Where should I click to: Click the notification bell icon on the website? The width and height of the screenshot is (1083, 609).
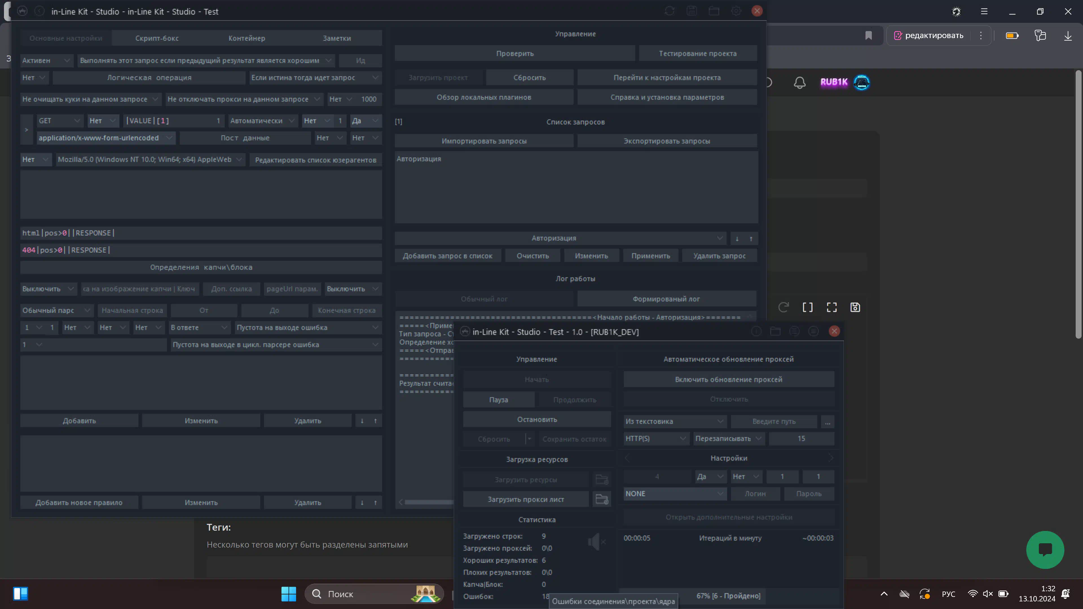pos(800,82)
